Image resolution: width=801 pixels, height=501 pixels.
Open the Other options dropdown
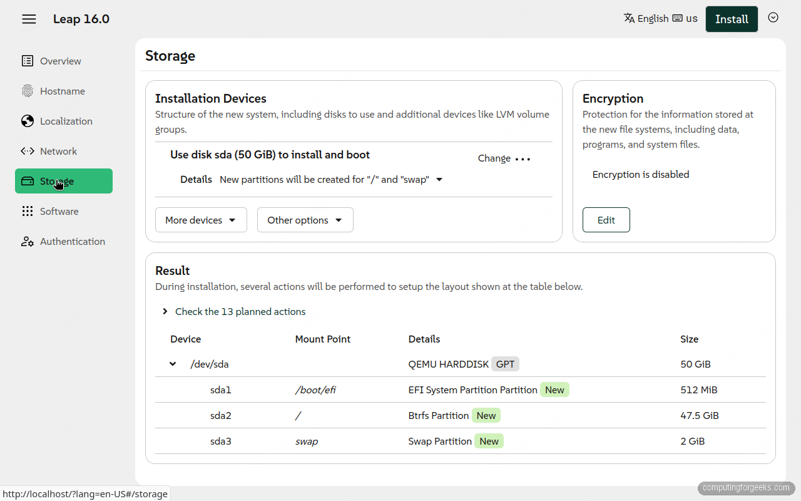(x=305, y=220)
